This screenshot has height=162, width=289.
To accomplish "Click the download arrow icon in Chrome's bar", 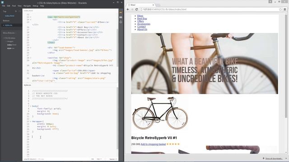I will [x=264, y=158].
